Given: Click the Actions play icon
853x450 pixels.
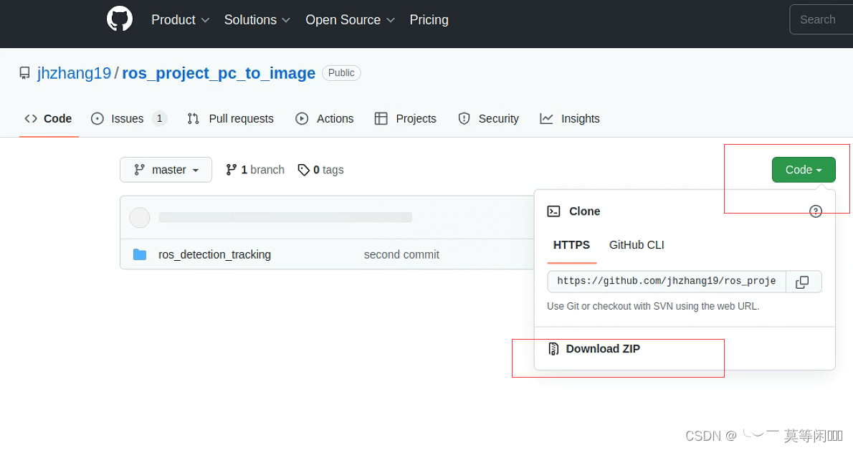Looking at the screenshot, I should coord(302,119).
